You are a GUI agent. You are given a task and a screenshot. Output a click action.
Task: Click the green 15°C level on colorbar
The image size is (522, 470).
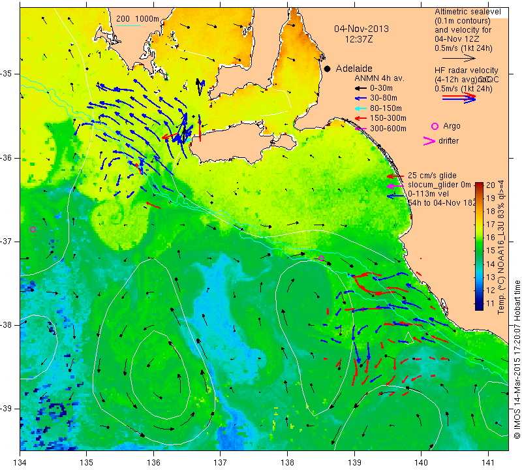pos(479,251)
